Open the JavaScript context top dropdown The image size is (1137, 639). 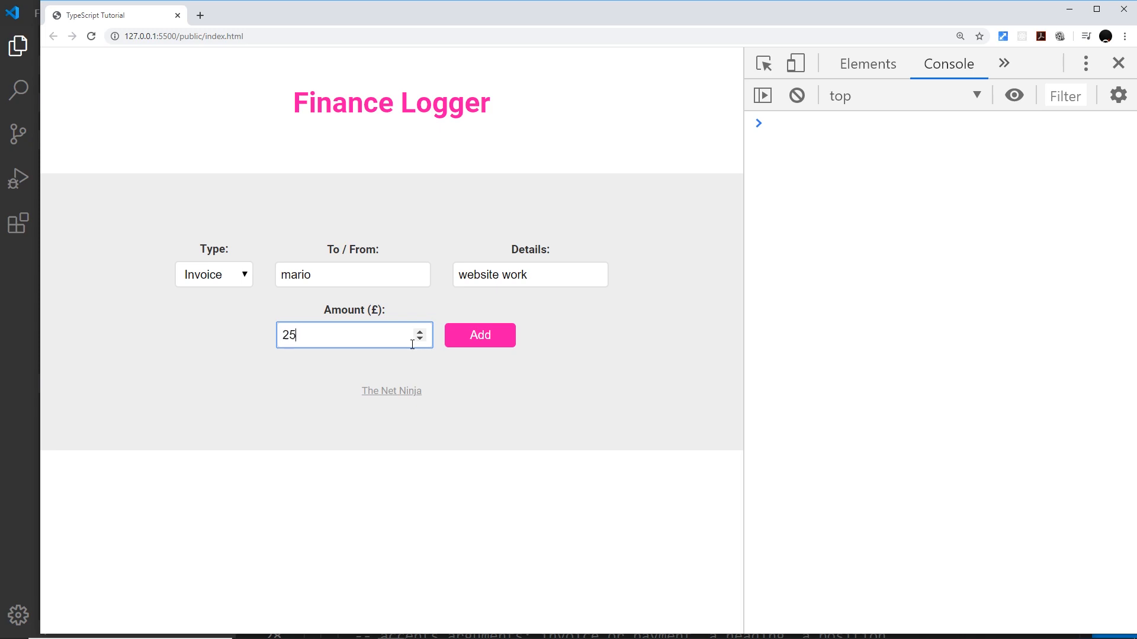(905, 95)
